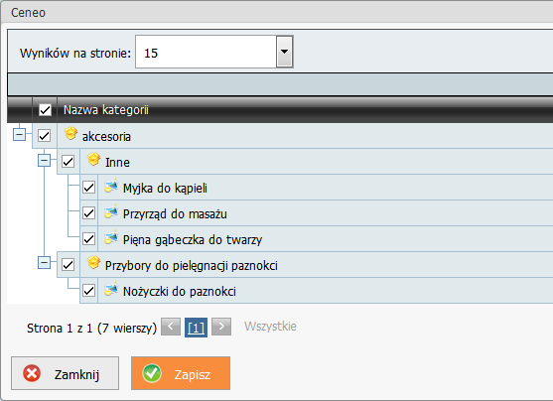Open the results per page dropdown
The image size is (553, 401).
(x=285, y=52)
